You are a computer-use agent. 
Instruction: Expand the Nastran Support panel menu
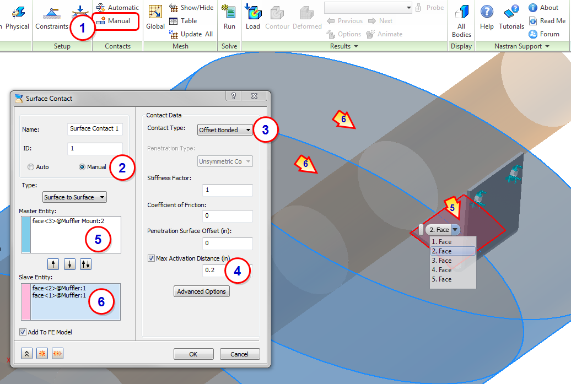pos(521,46)
